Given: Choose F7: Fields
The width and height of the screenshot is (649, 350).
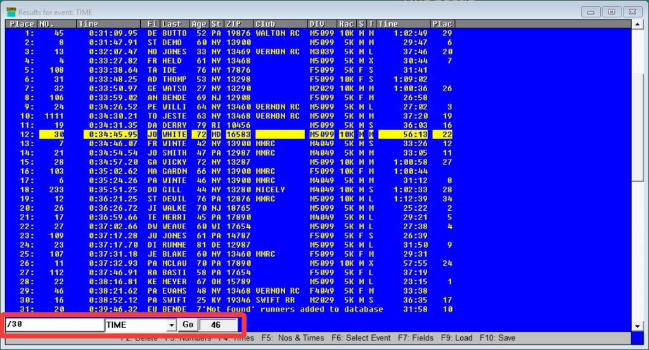Looking at the screenshot, I should [416, 338].
